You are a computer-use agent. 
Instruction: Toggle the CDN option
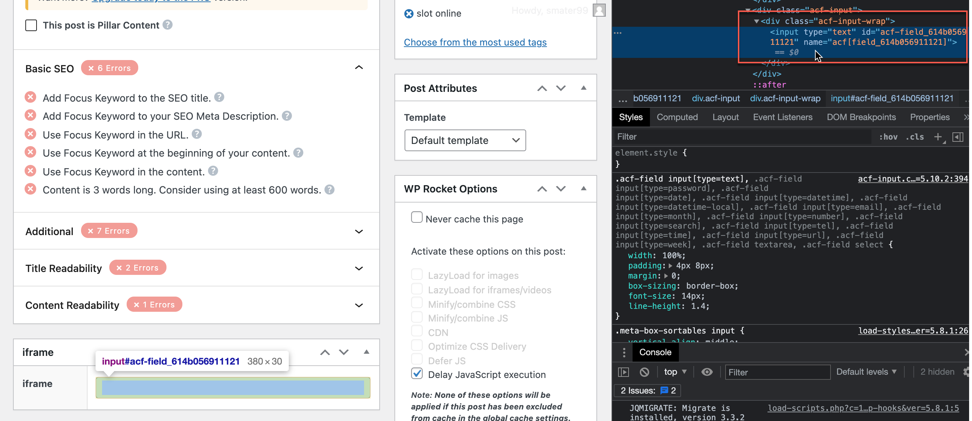[417, 331]
